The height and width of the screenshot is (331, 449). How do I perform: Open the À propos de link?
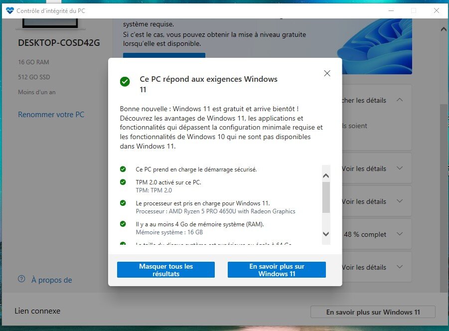[x=51, y=280]
